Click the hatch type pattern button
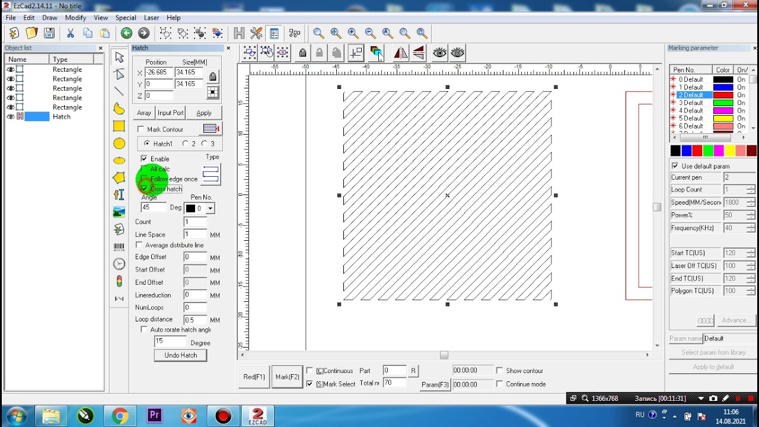Screen dimensions: 759x427 coord(211,174)
